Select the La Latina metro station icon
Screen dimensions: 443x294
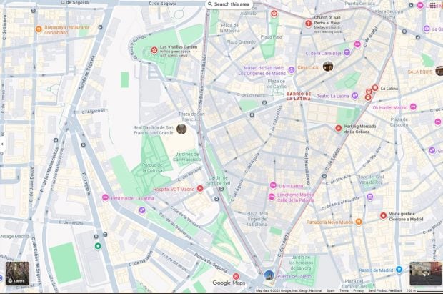coord(375,88)
